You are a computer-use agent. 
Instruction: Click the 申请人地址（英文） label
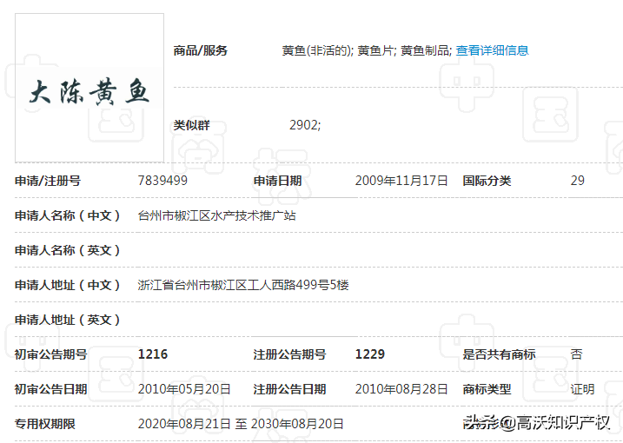click(x=67, y=320)
